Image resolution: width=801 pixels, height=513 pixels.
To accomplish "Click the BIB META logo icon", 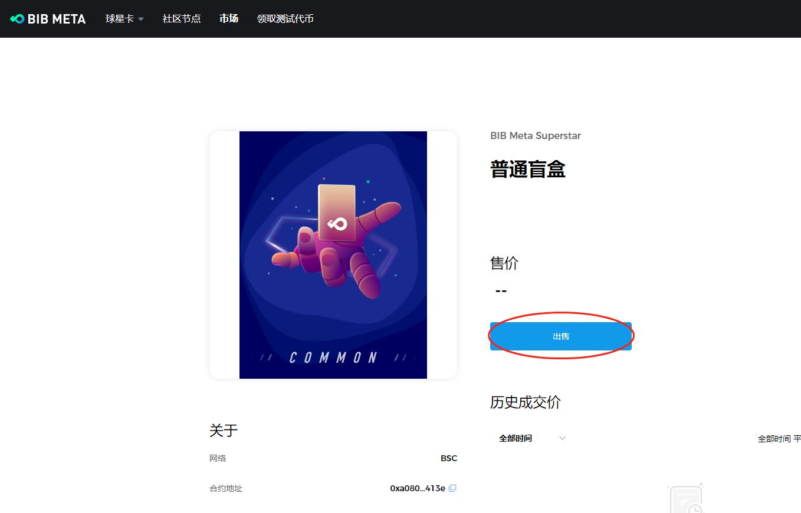I will [17, 19].
